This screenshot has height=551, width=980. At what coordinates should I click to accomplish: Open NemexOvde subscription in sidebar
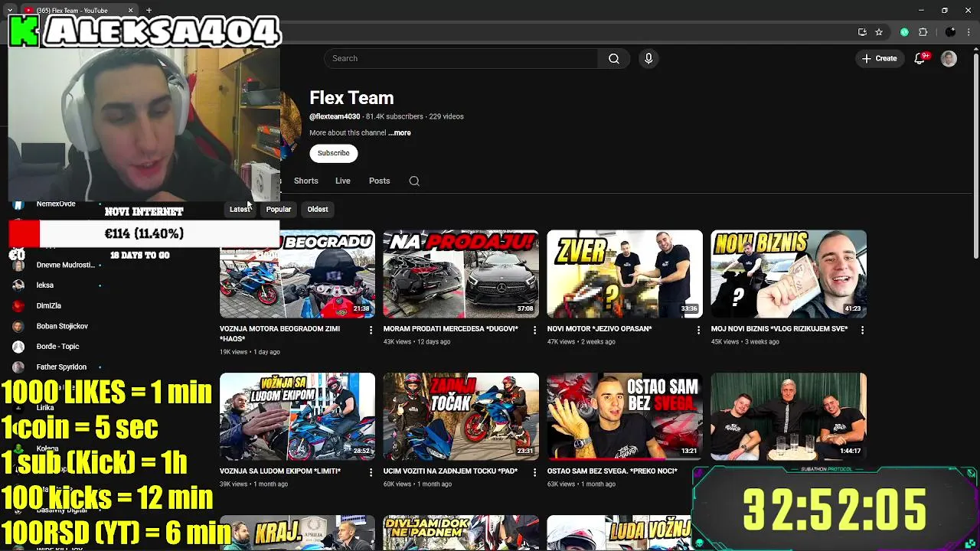pyautogui.click(x=56, y=204)
